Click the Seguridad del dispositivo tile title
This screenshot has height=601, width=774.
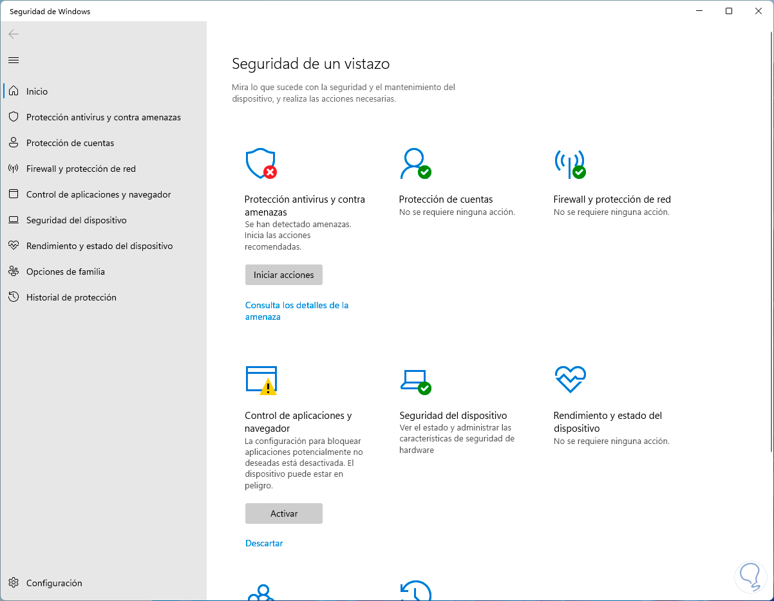[x=453, y=416]
